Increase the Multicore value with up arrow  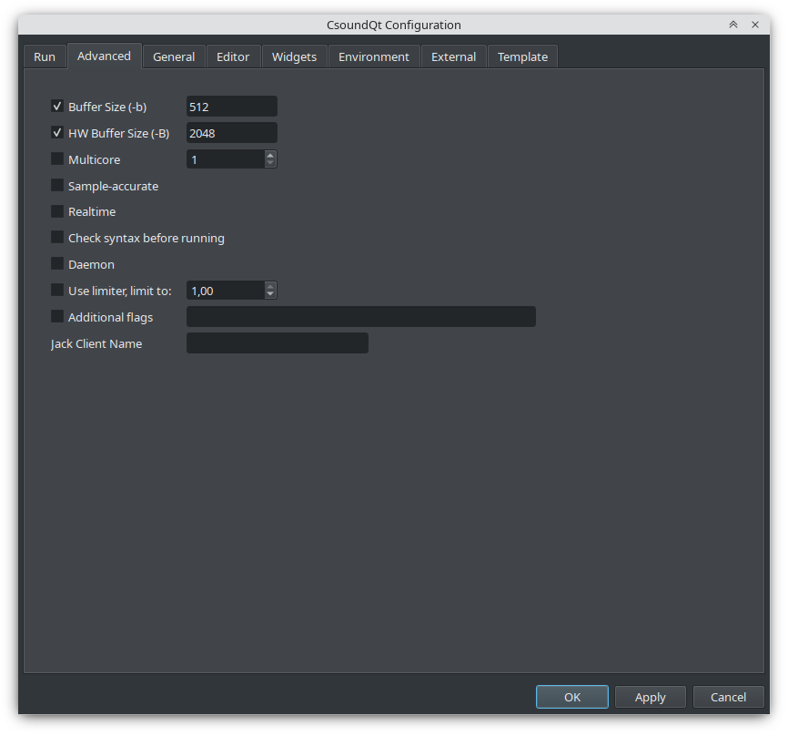click(270, 156)
